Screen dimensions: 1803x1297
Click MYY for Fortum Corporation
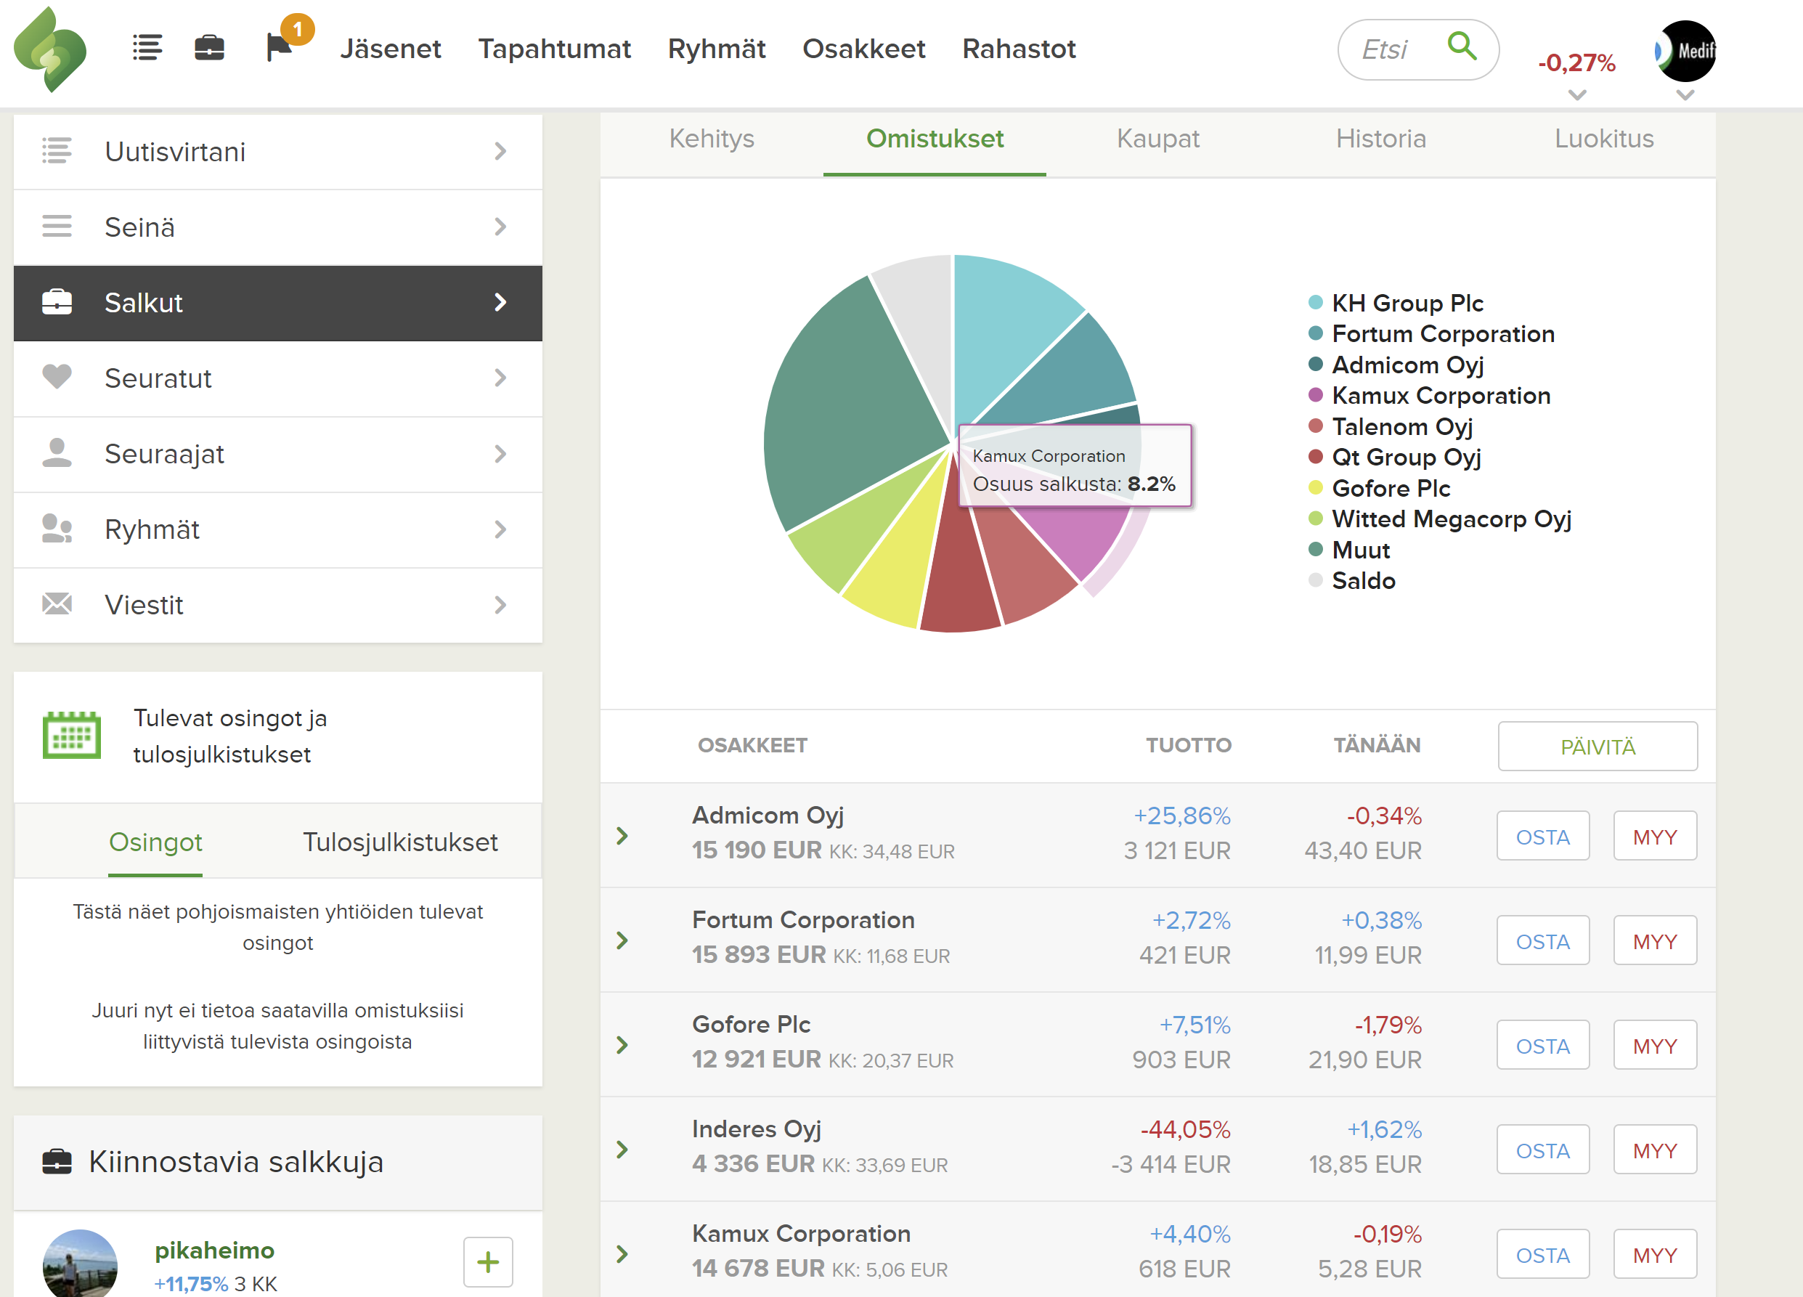(1654, 940)
